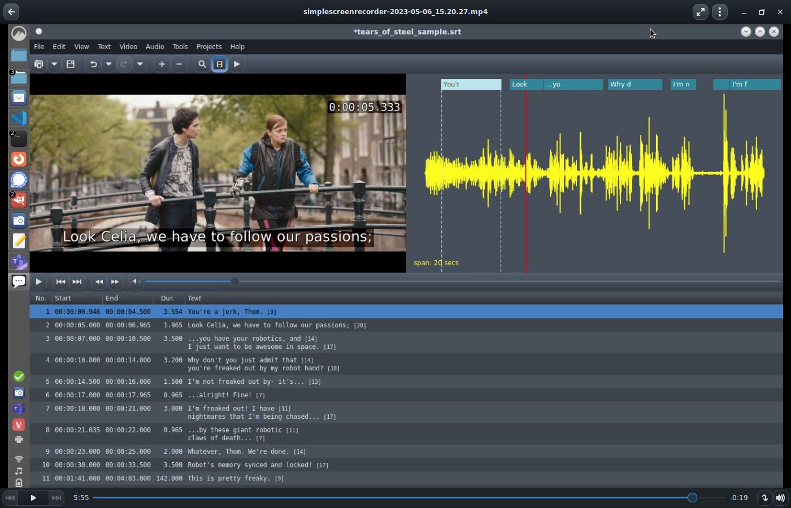Click the volume speaker icon in editor
Screen dimensions: 791x508
(x=136, y=282)
